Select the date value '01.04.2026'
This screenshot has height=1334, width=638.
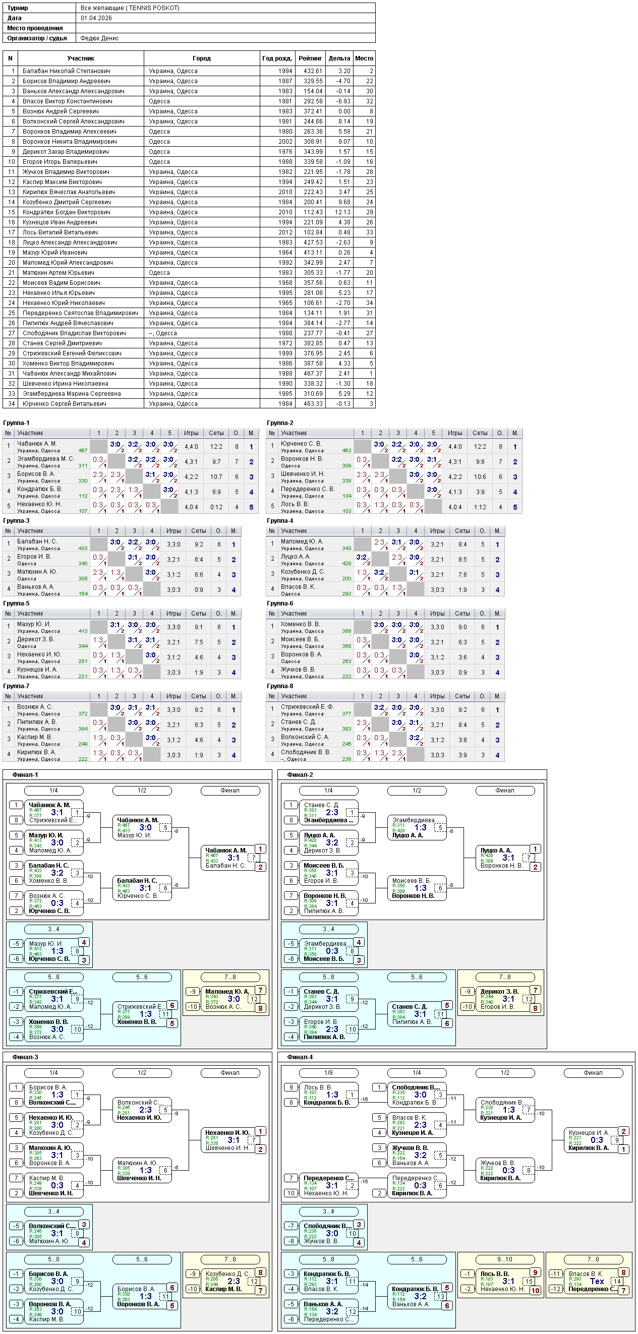pyautogui.click(x=96, y=18)
